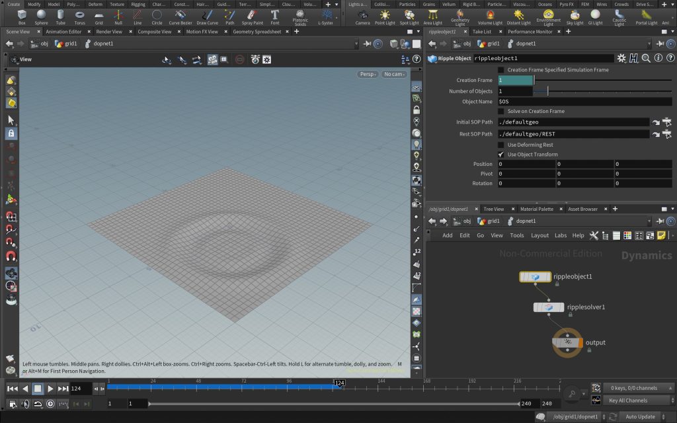This screenshot has width=677, height=423.
Task: Expand parameter pane path dropdown arrow
Action: 649,44
